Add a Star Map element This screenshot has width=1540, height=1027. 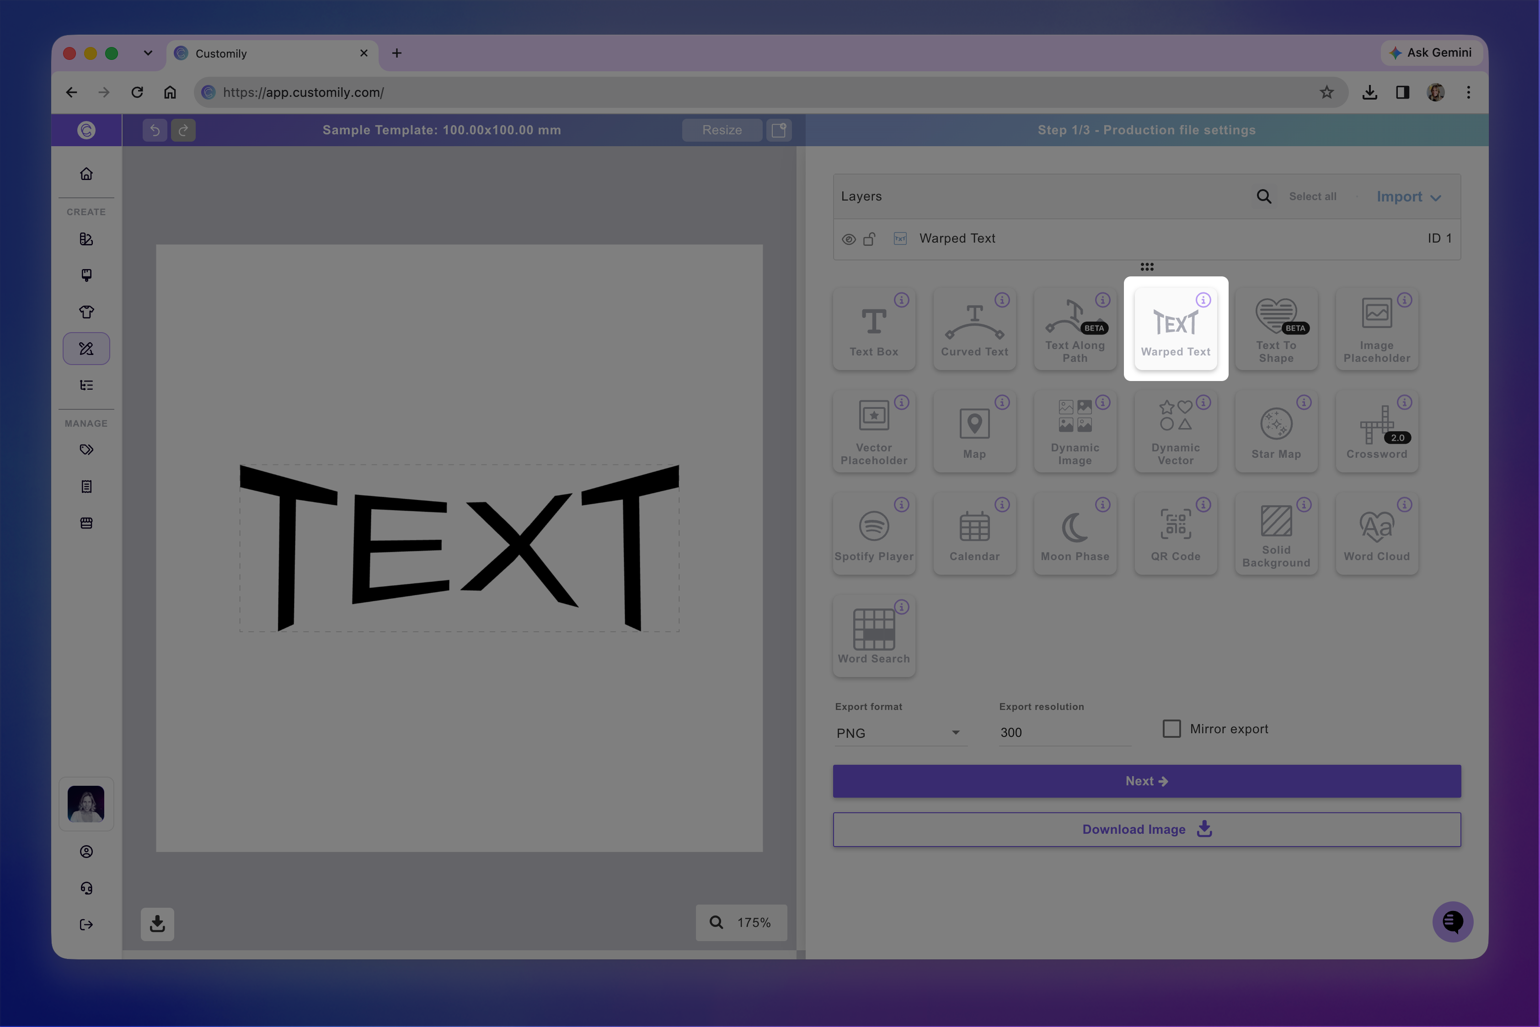click(1277, 431)
